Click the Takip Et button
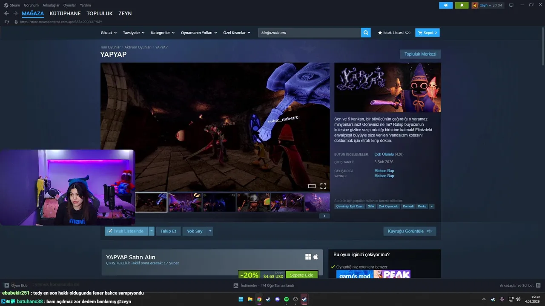Viewport: 545px width, 306px height. point(168,231)
